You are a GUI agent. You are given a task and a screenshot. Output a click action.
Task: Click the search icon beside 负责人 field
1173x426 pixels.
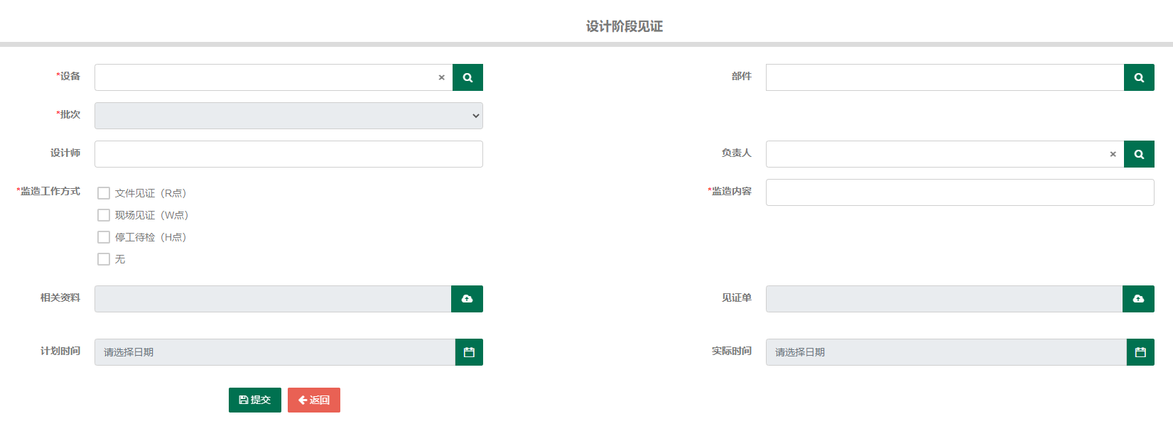pyautogui.click(x=1139, y=154)
